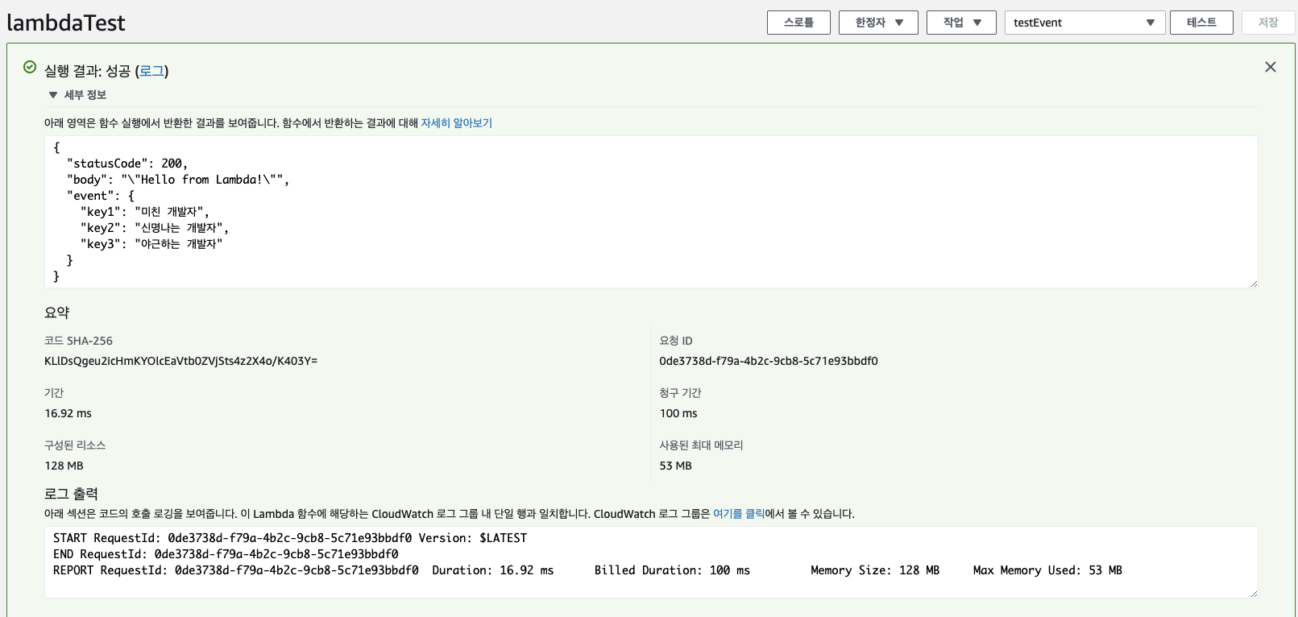
Task: Select the 코드 SHA-256 hash value
Action: (x=181, y=361)
